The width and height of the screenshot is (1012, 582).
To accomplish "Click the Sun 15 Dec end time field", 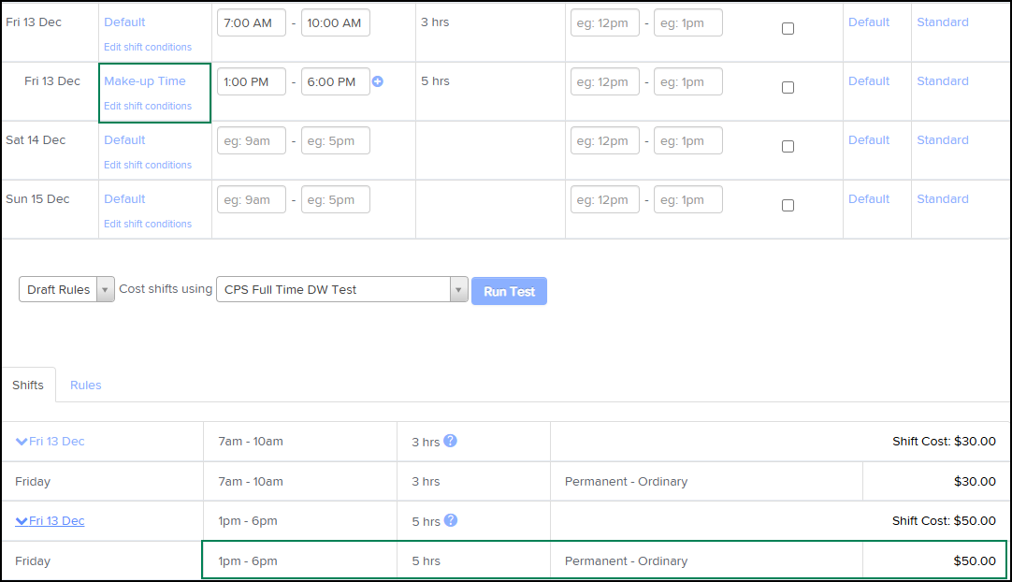I will tap(336, 199).
